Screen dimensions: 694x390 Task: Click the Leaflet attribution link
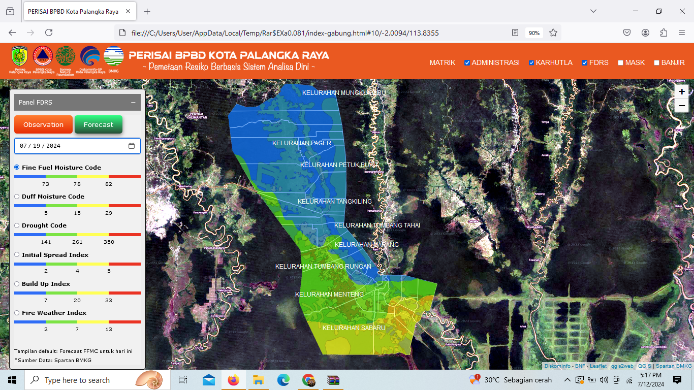597,366
